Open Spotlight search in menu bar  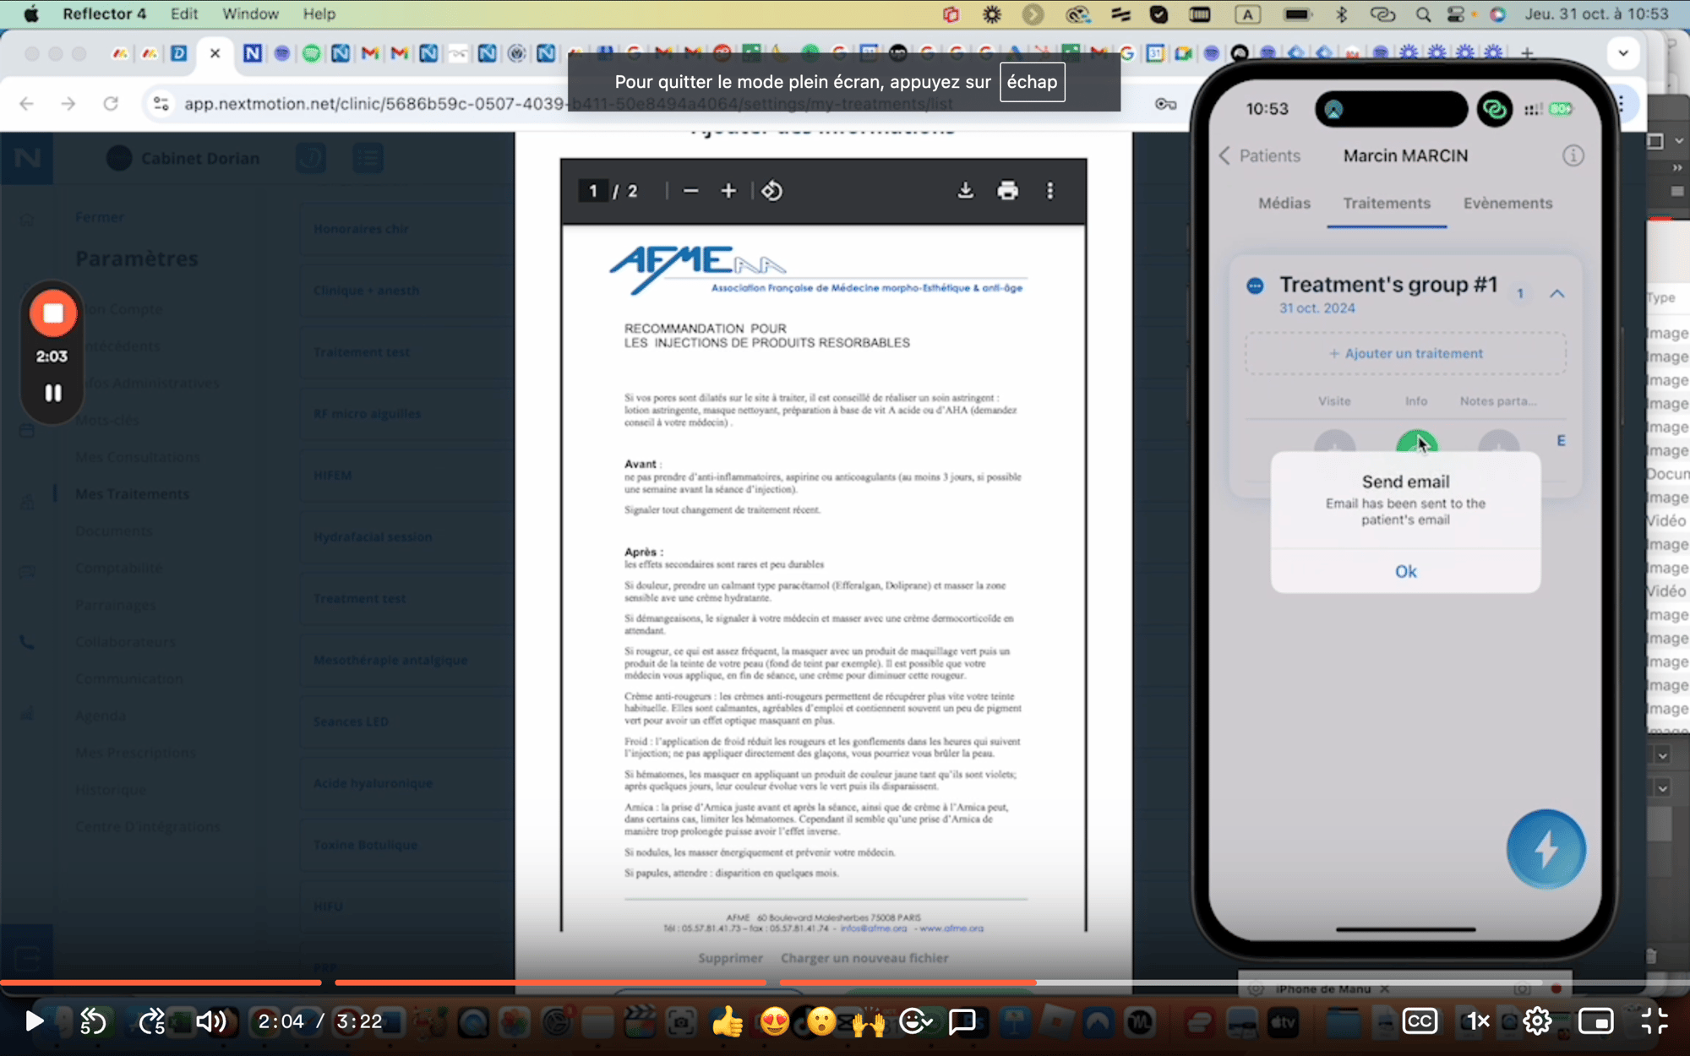point(1423,14)
